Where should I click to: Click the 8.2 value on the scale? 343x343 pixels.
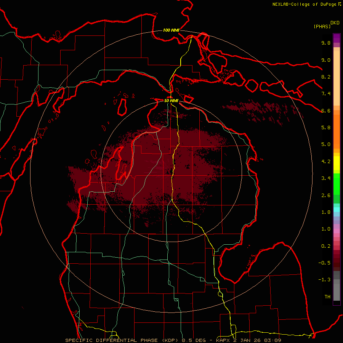click(x=326, y=77)
